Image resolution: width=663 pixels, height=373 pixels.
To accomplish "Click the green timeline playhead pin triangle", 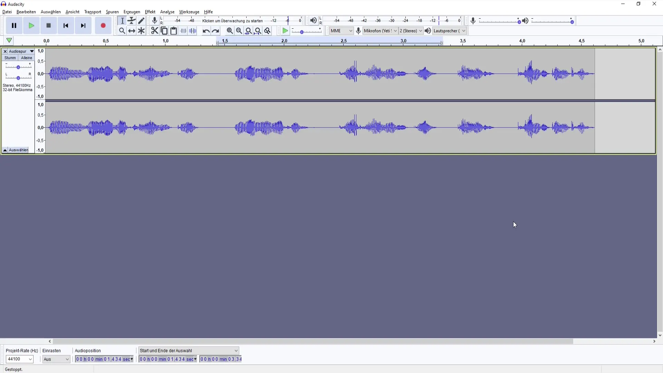I will pos(9,41).
